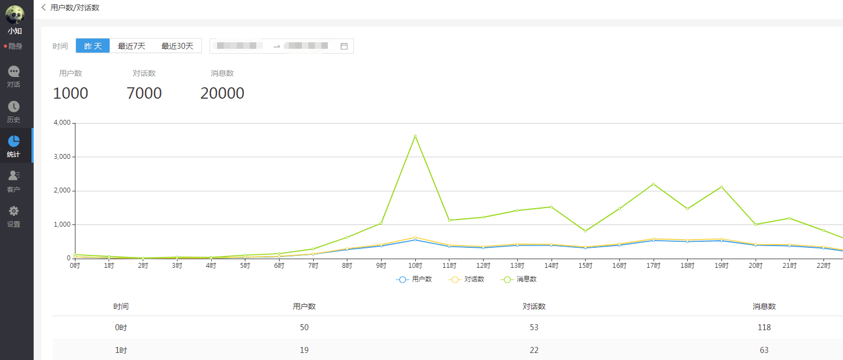The image size is (843, 360).
Task: Toggle 消息数 series in chart legend
Action: coord(518,280)
